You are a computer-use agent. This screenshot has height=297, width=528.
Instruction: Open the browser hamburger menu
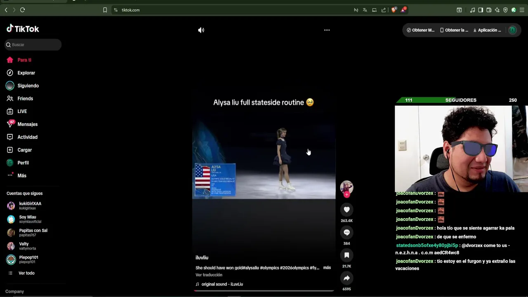[522, 10]
